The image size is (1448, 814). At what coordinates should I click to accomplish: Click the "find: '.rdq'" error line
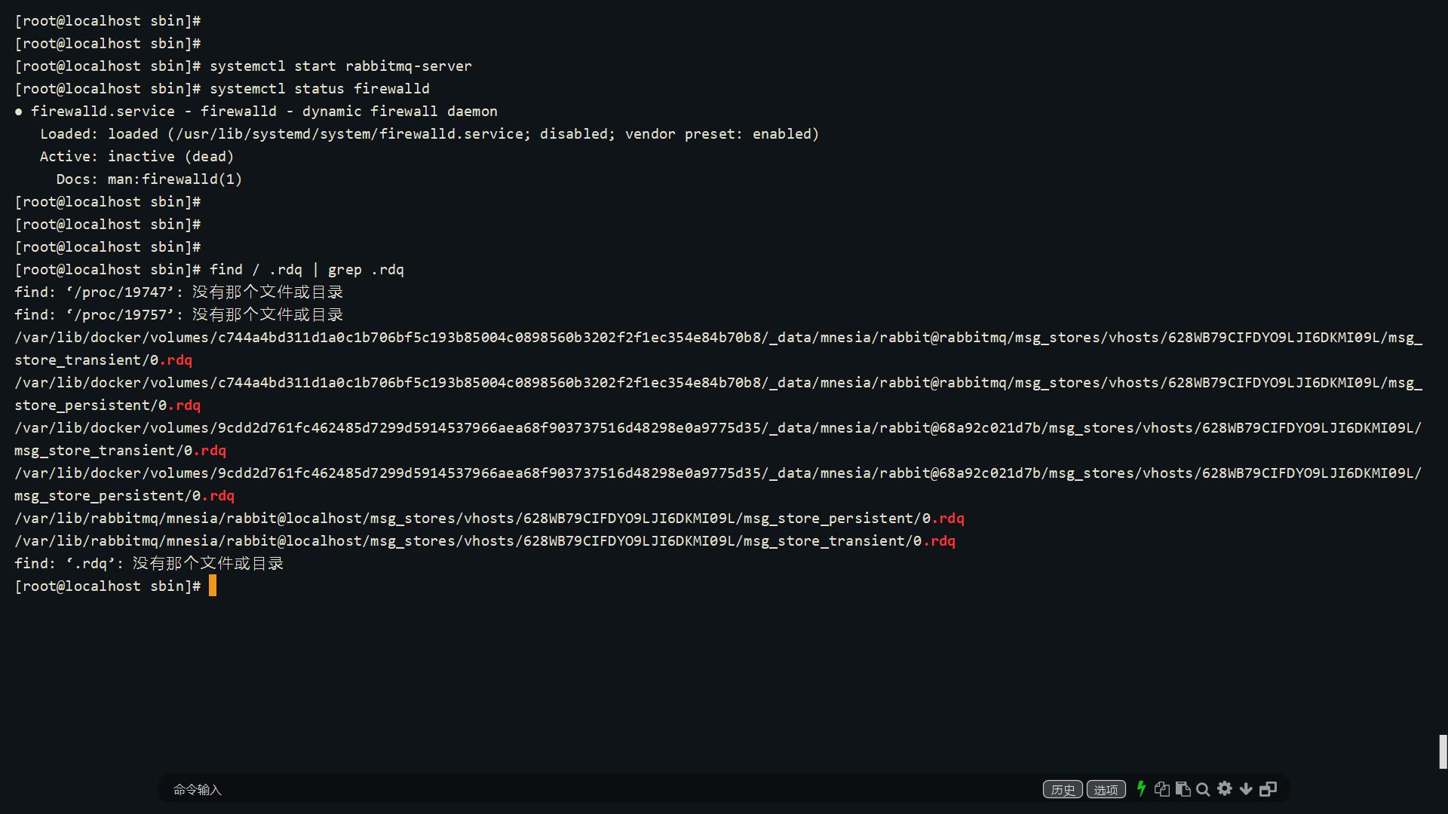point(149,564)
